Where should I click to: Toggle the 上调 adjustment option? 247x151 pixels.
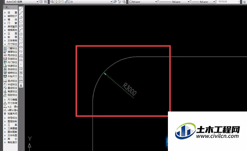(x=10, y=107)
